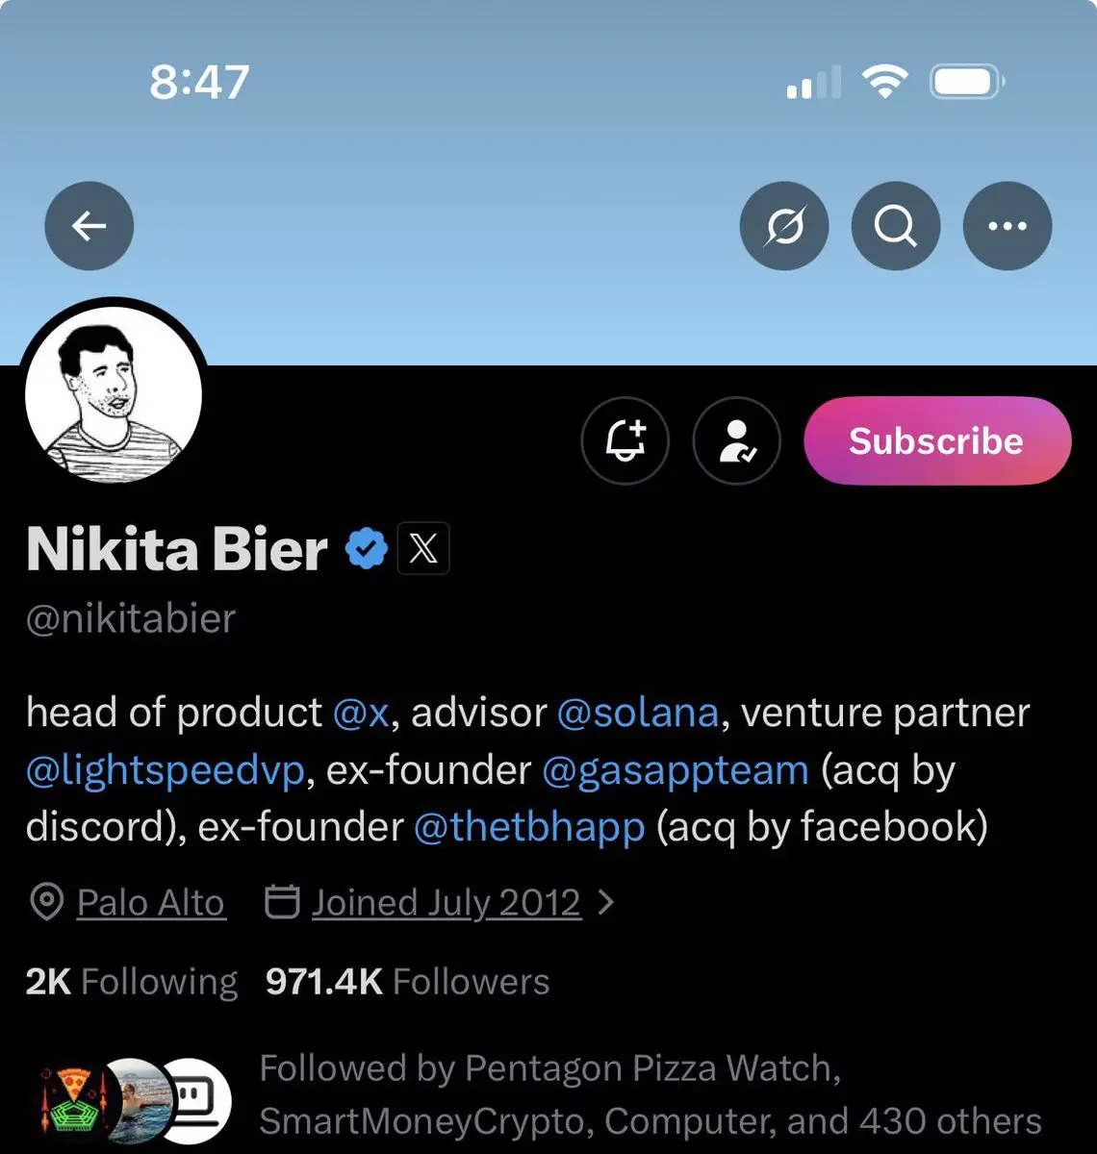Expand the chevron beside Joined July 2012
Viewport: 1097px width, 1154px height.
[605, 902]
